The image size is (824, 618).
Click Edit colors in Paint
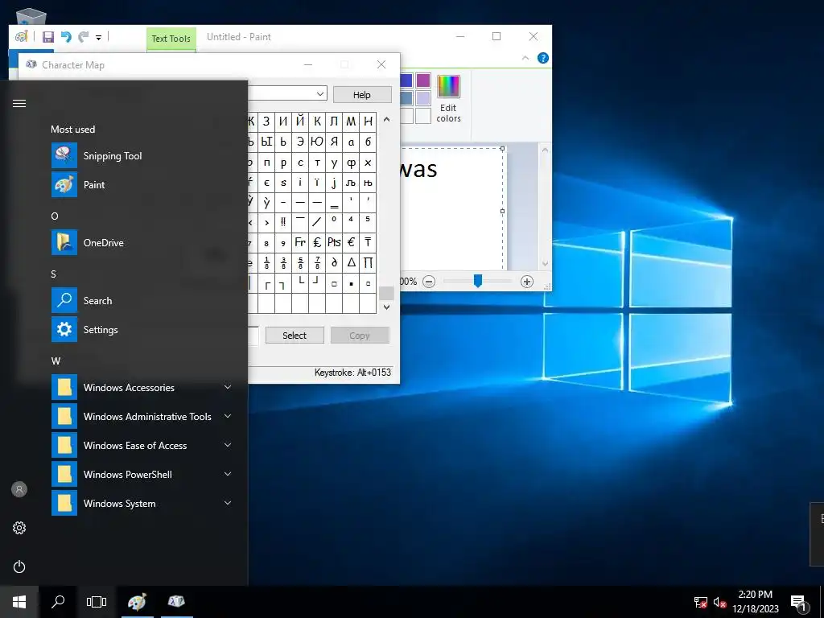point(448,100)
